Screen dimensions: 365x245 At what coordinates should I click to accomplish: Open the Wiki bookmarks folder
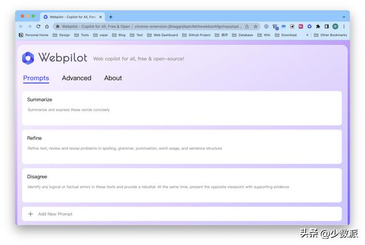click(x=263, y=35)
